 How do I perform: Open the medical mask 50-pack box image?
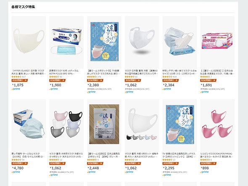click(x=66, y=42)
